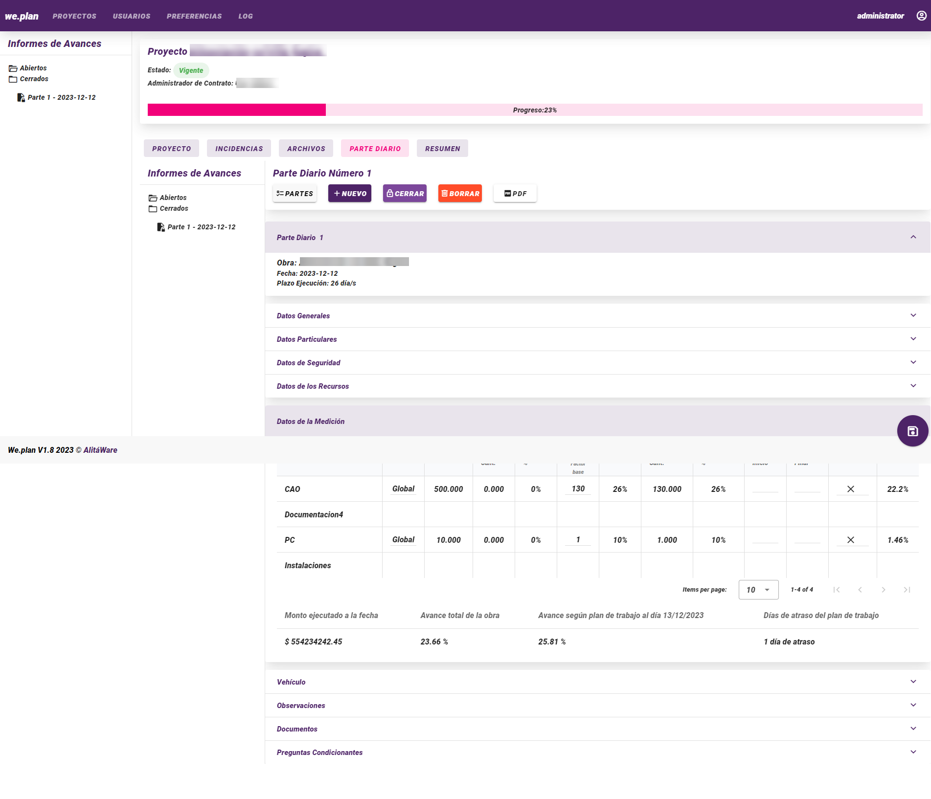Collapse the Parte Diario 1 panel

[913, 237]
